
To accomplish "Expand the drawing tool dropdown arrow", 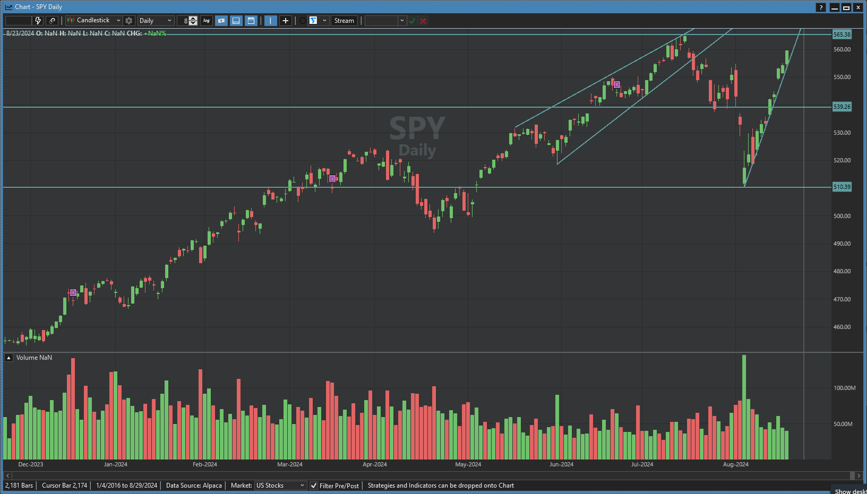I will [x=324, y=21].
